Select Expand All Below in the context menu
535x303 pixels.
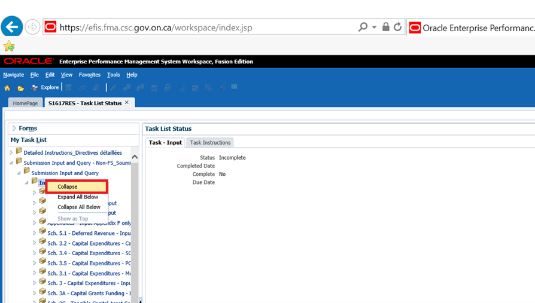[78, 197]
